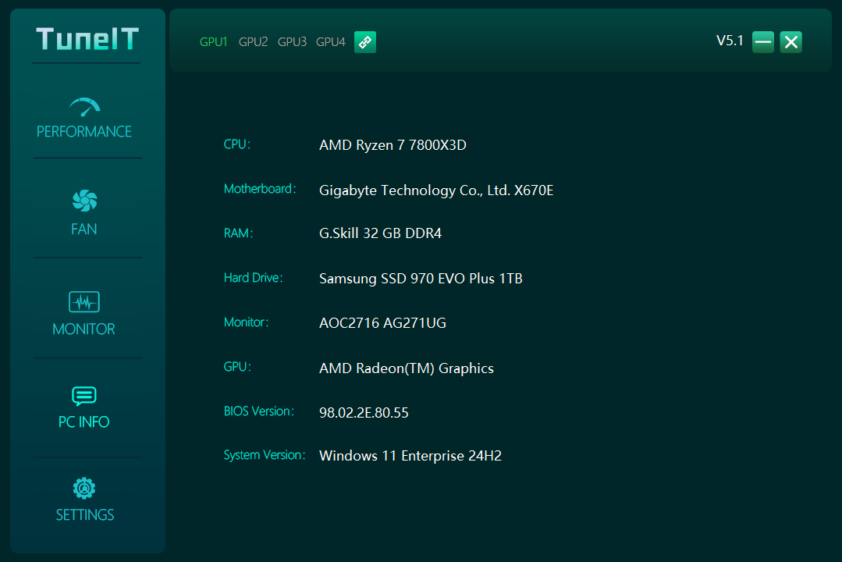Click the Fan blade icon
The image size is (842, 562).
point(84,201)
